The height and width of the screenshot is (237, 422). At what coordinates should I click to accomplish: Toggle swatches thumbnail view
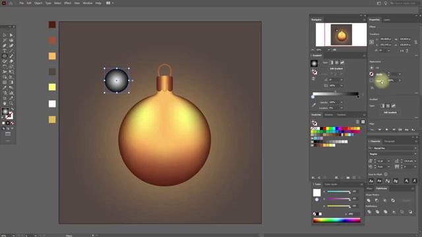pos(363,122)
